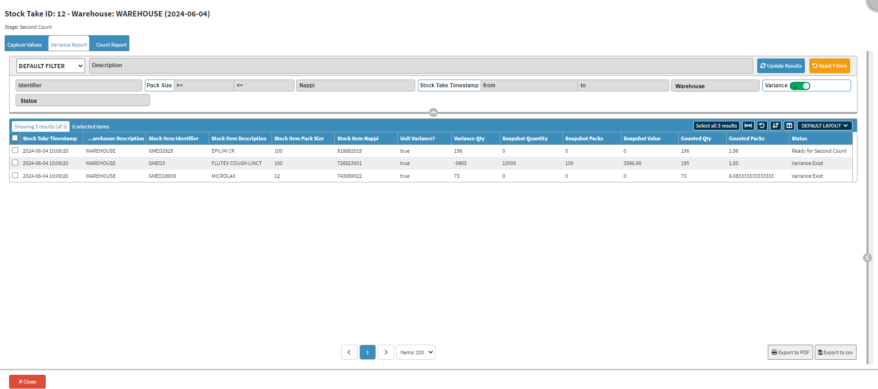Check the select-all checkbox in table header
The width and height of the screenshot is (878, 389).
pyautogui.click(x=15, y=138)
